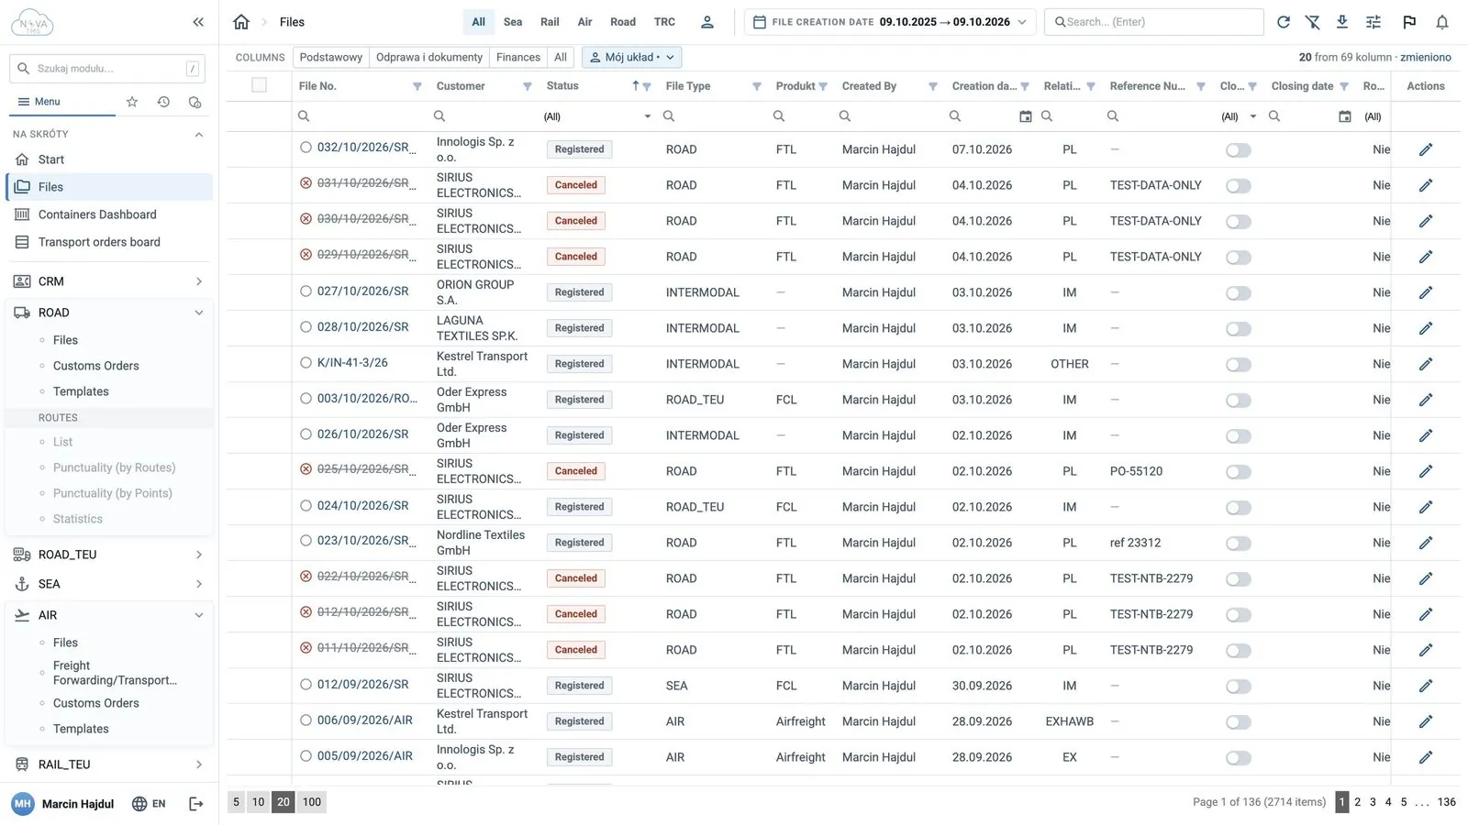
Task: Open the column settings sliders icon
Action: pyautogui.click(x=1373, y=22)
